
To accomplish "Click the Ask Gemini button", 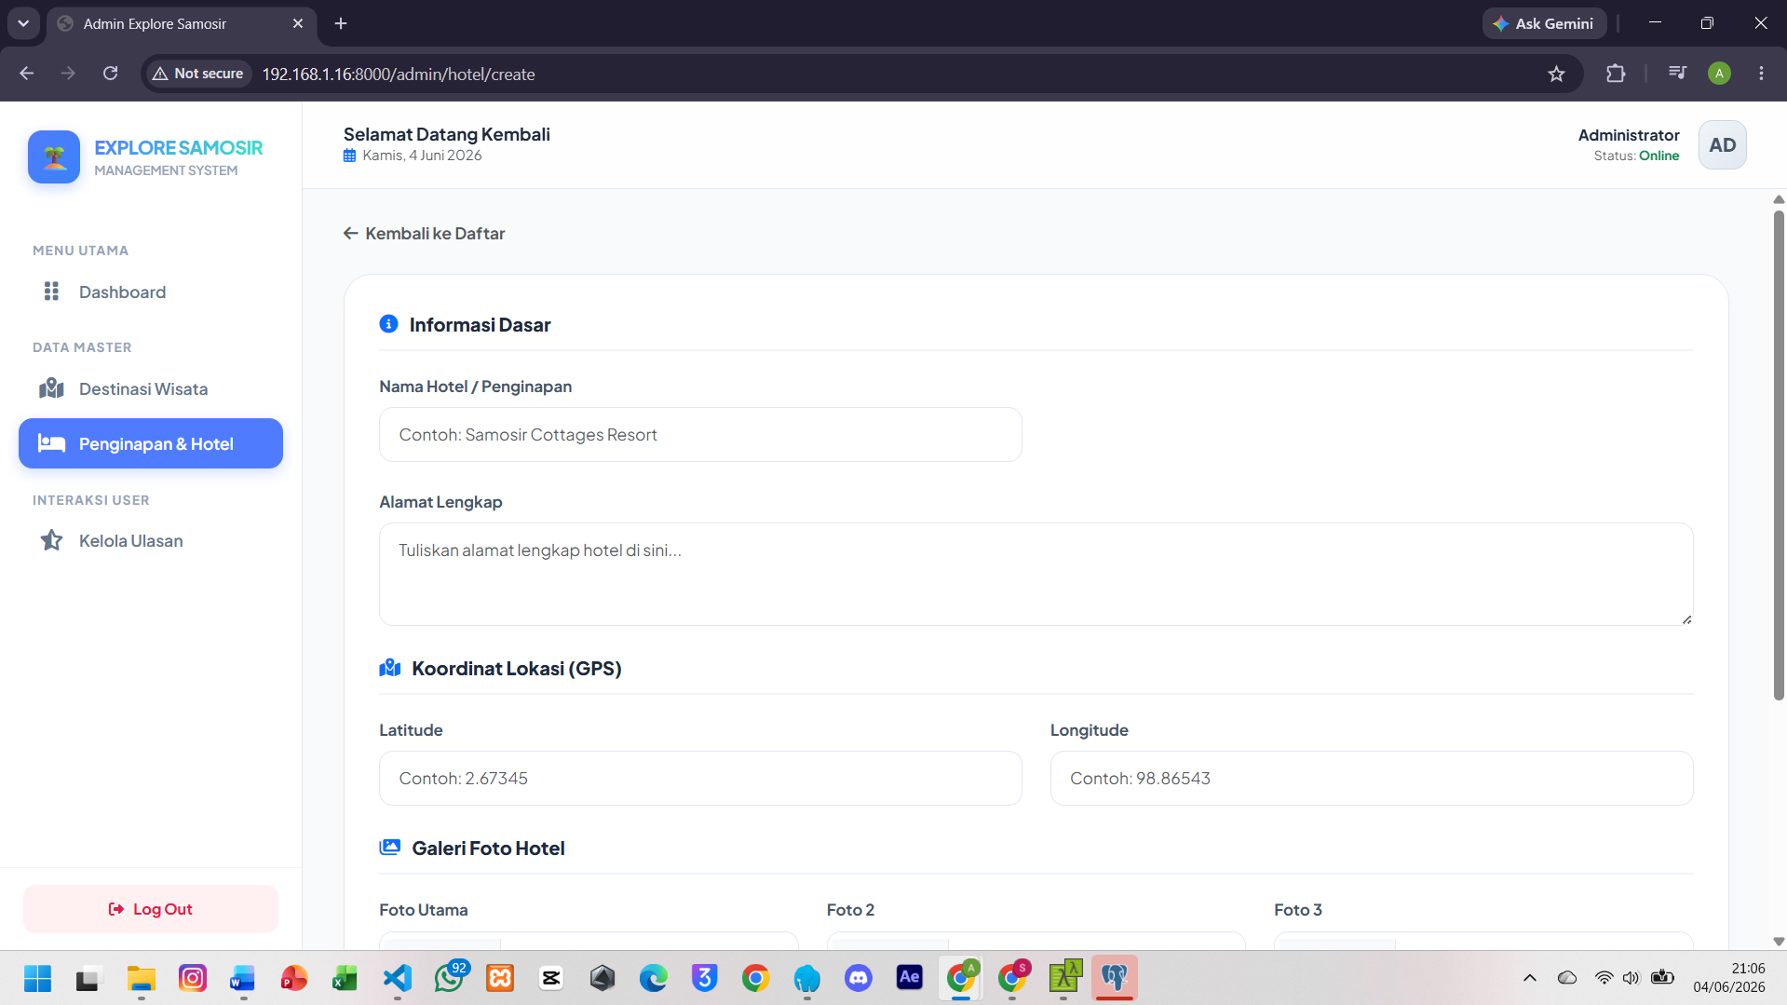I will tap(1544, 24).
